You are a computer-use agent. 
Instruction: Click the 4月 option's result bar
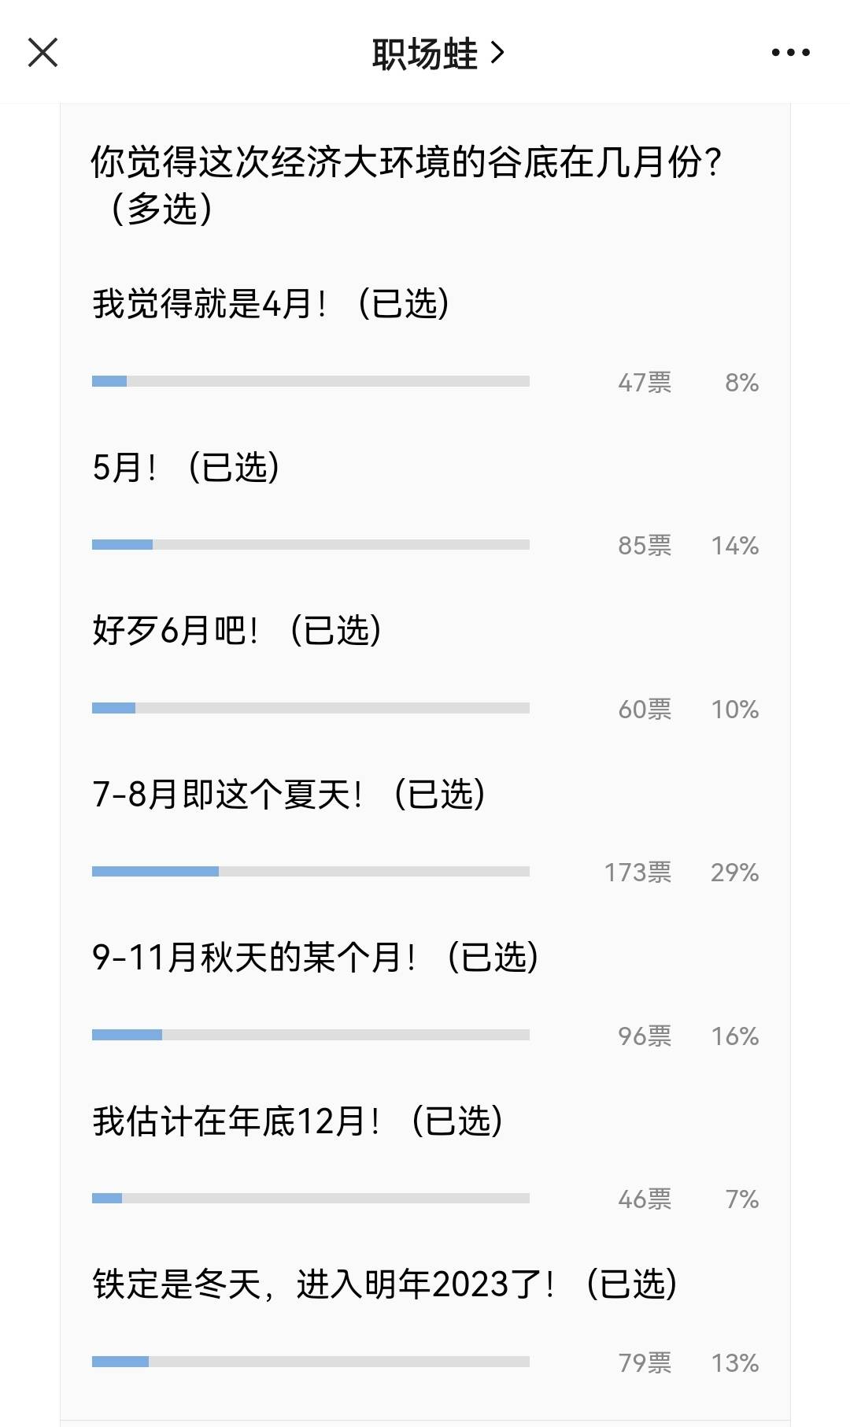pyautogui.click(x=310, y=381)
